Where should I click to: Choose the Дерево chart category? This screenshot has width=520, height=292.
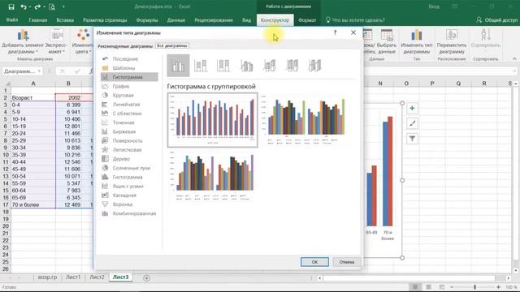coord(129,159)
